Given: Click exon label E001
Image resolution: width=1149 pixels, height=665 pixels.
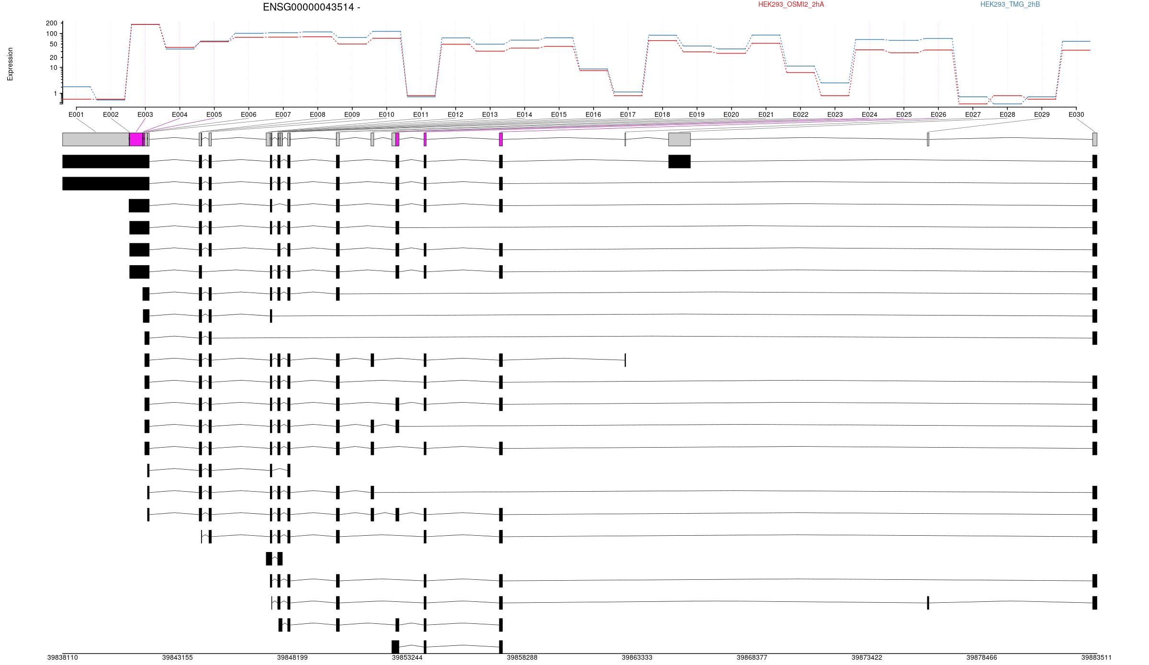Looking at the screenshot, I should point(76,115).
